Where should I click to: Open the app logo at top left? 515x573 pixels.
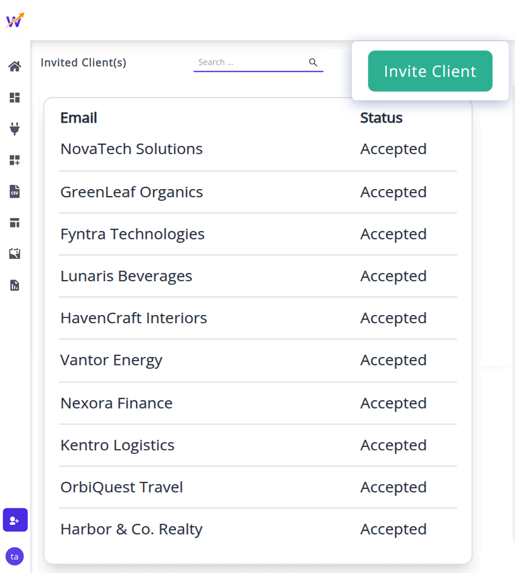click(14, 20)
